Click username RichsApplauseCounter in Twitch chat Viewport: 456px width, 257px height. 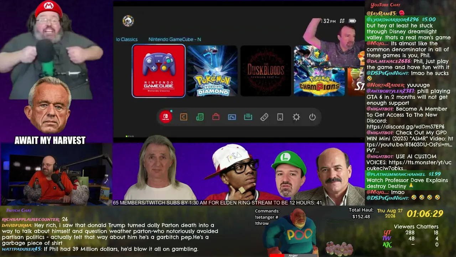pyautogui.click(x=31, y=219)
